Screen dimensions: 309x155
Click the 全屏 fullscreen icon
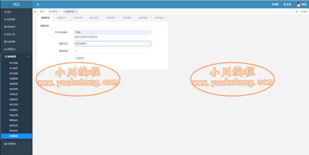(285, 4)
